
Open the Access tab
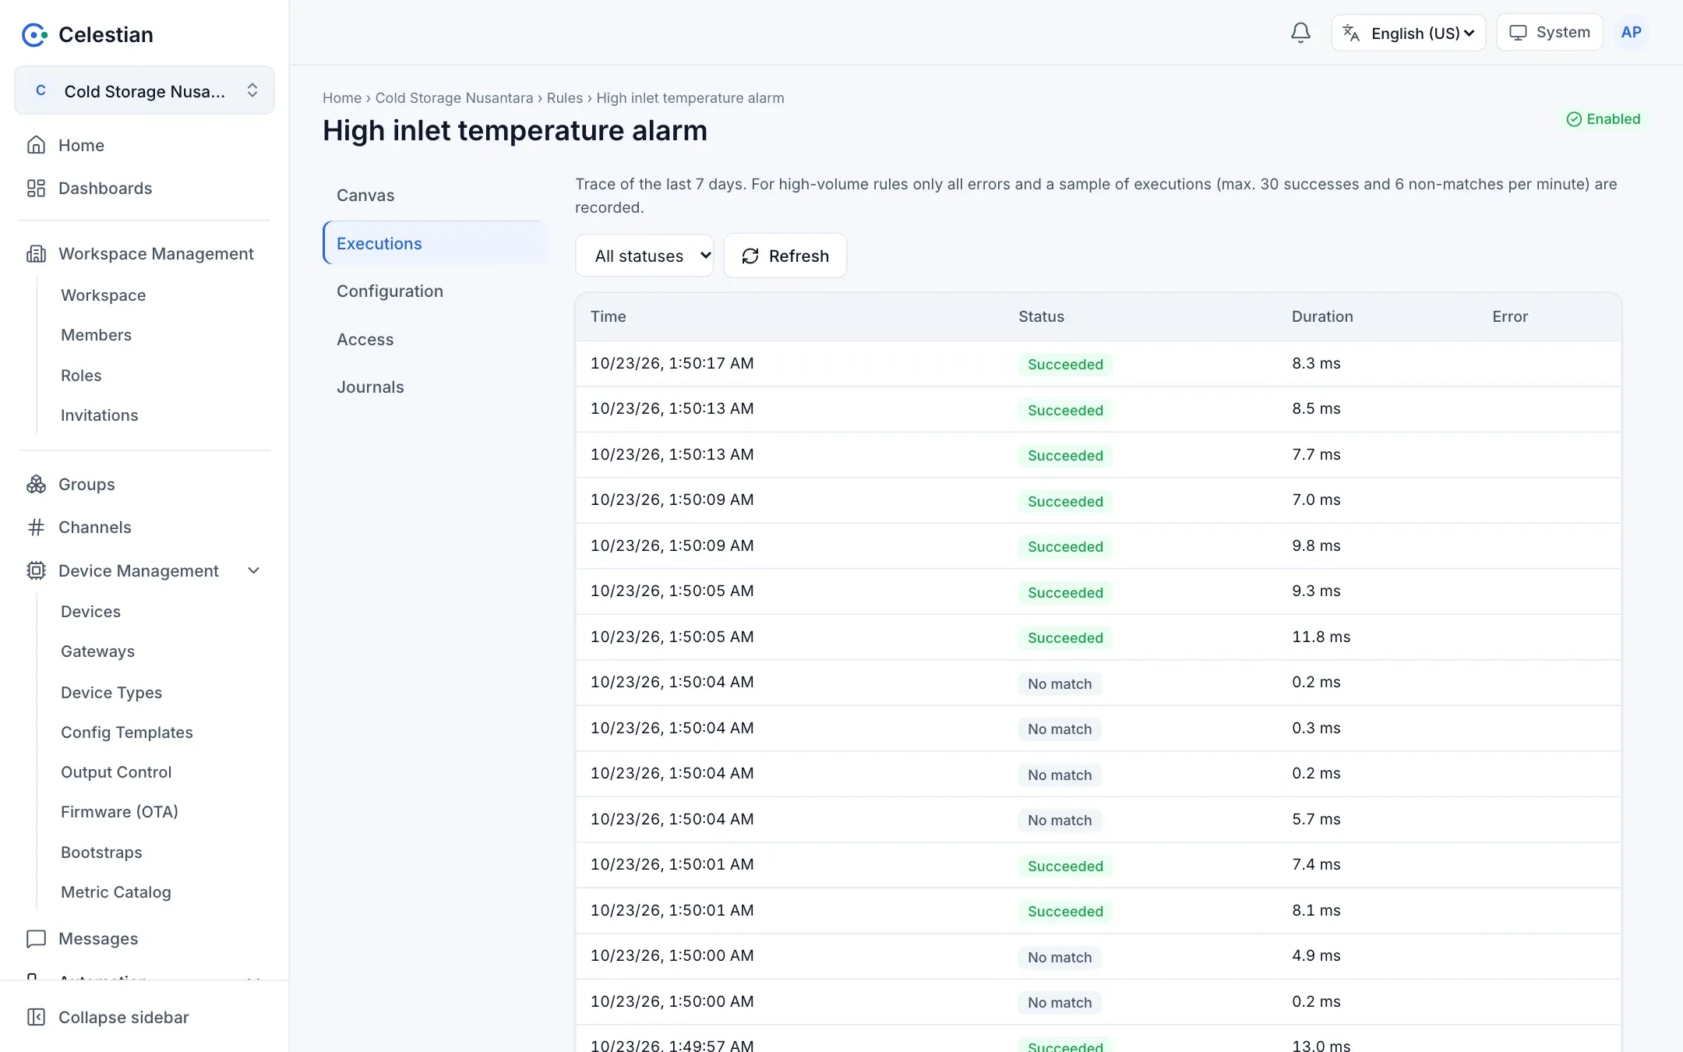click(x=434, y=340)
